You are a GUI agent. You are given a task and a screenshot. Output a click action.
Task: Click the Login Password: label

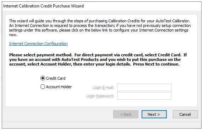tap(100, 96)
